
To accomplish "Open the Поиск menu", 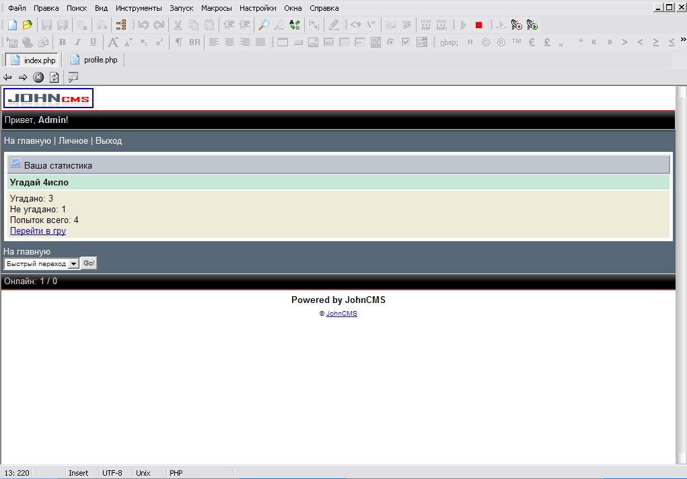I will coord(77,8).
